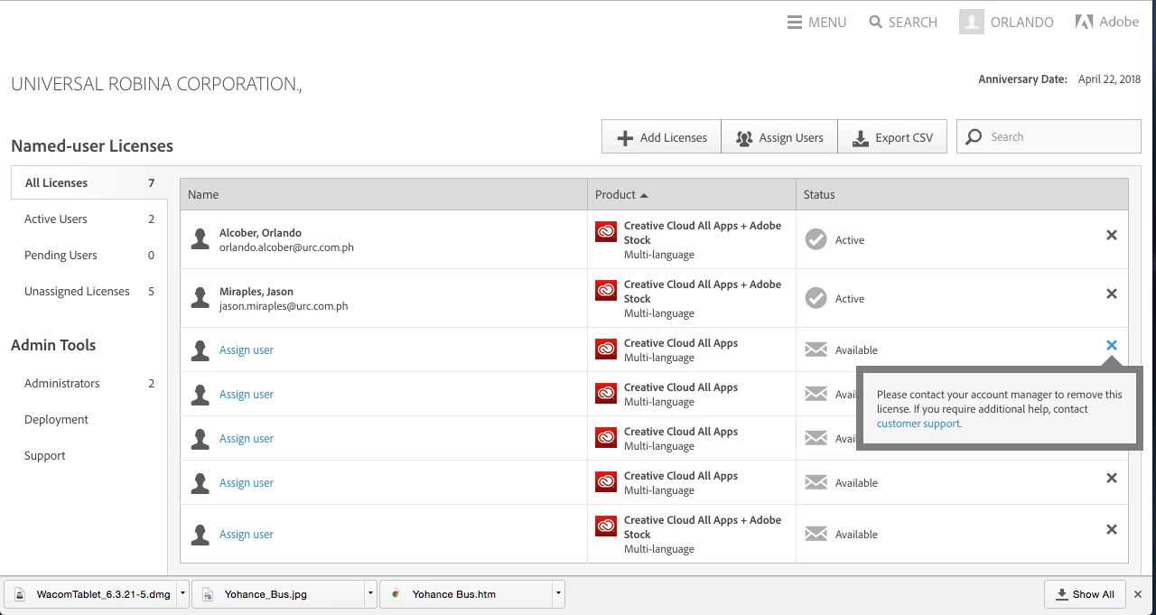The height and width of the screenshot is (615, 1156).
Task: Click Assign Users button
Action: (x=779, y=137)
